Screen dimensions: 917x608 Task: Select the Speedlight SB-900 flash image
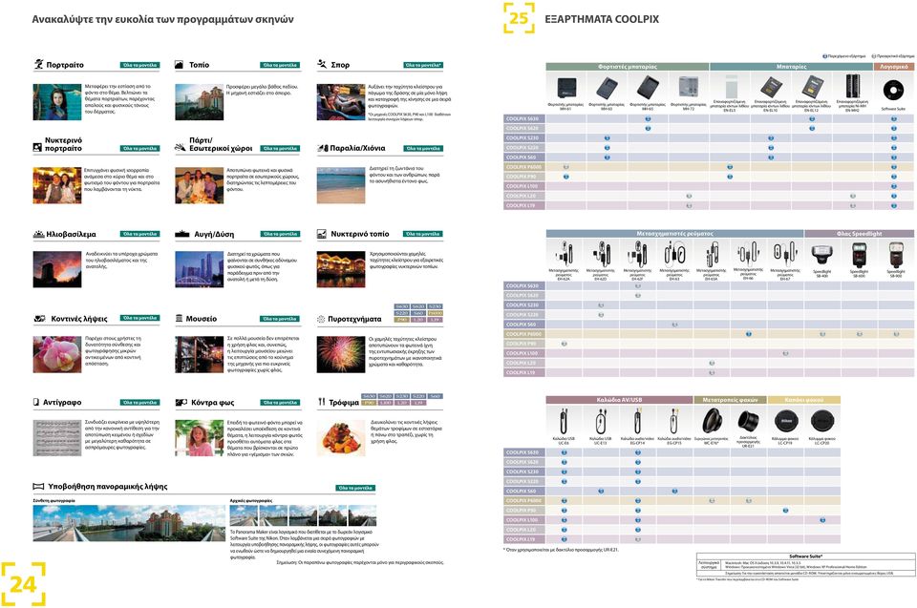(x=896, y=255)
